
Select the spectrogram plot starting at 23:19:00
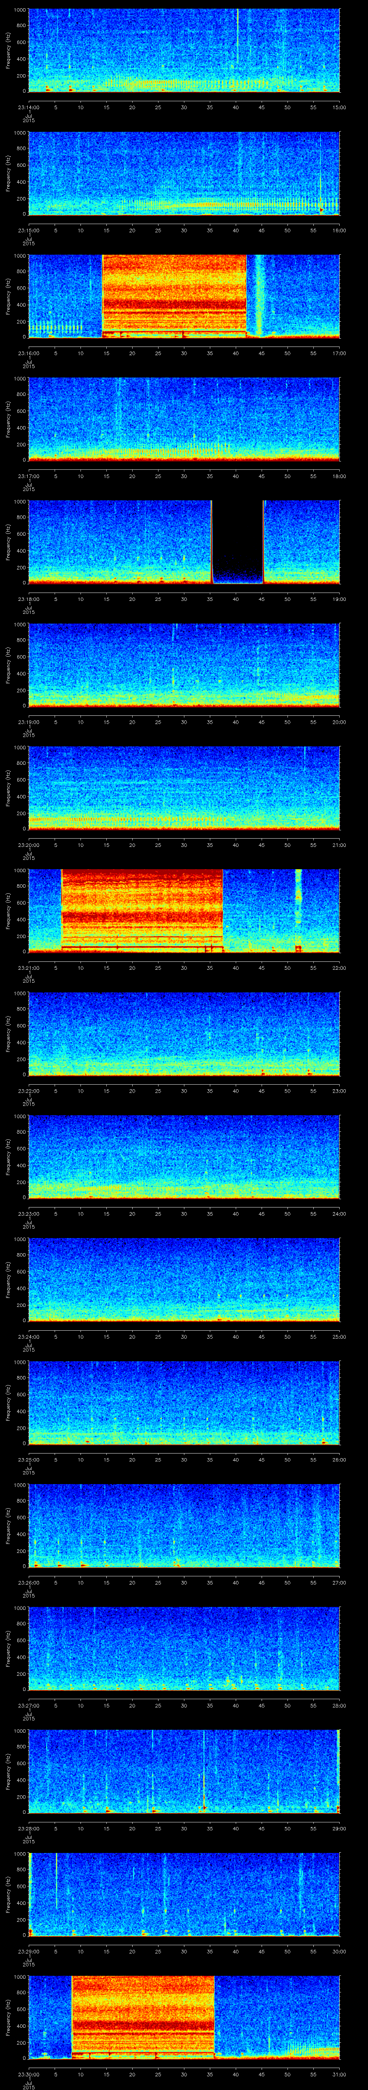(x=184, y=665)
